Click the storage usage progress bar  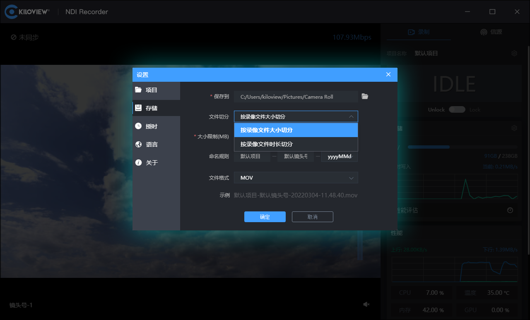[x=463, y=147]
